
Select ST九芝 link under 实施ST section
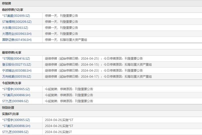[15, 132]
